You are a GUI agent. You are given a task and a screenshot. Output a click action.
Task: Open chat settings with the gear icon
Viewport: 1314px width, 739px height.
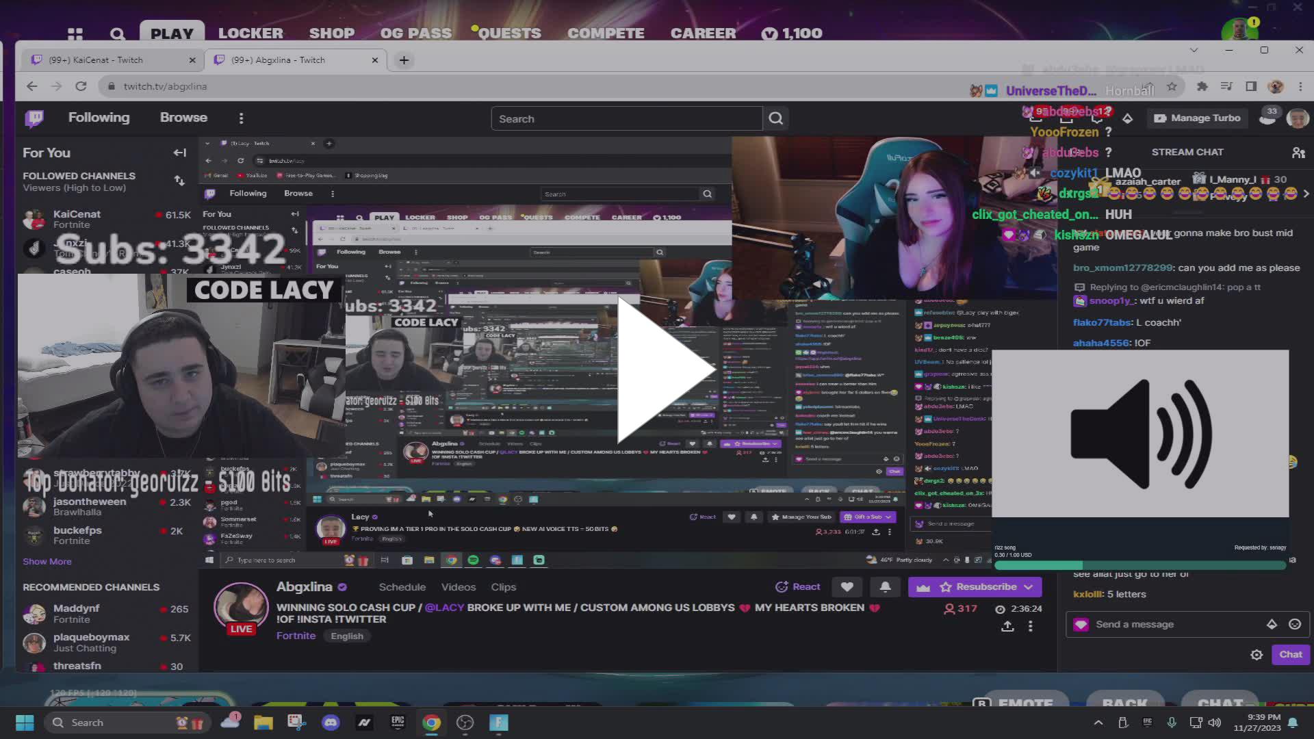pyautogui.click(x=1257, y=654)
